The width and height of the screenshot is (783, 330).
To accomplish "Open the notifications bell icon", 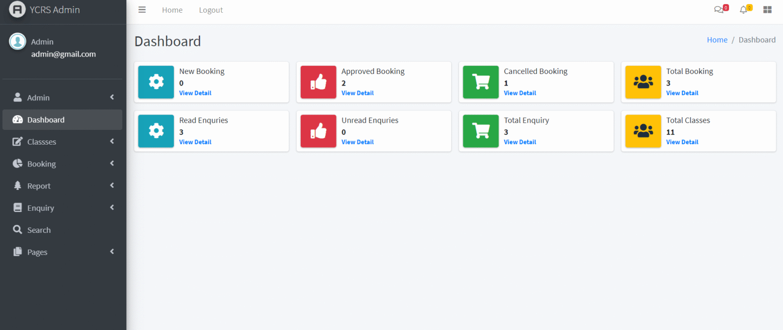I will (743, 10).
